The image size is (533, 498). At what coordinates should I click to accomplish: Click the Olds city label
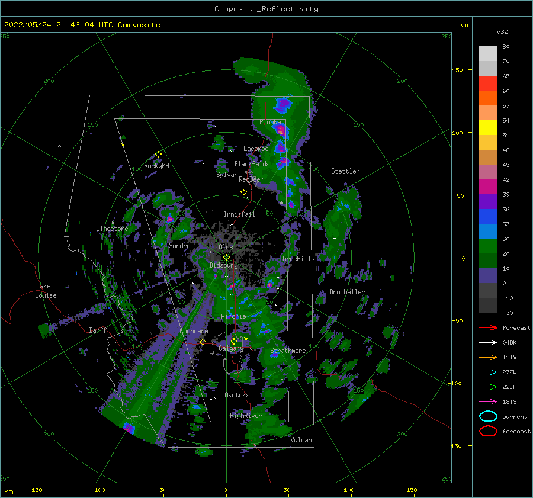pyautogui.click(x=226, y=247)
